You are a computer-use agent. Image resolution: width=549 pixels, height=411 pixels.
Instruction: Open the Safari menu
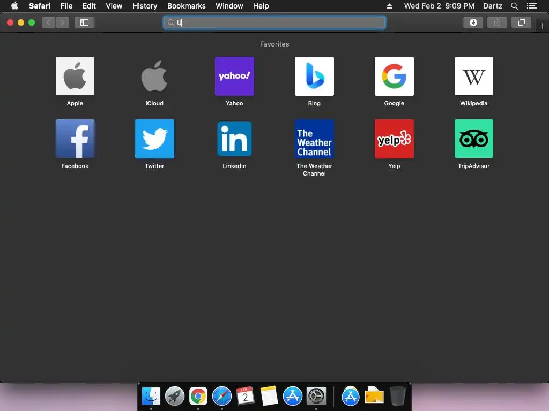[40, 6]
